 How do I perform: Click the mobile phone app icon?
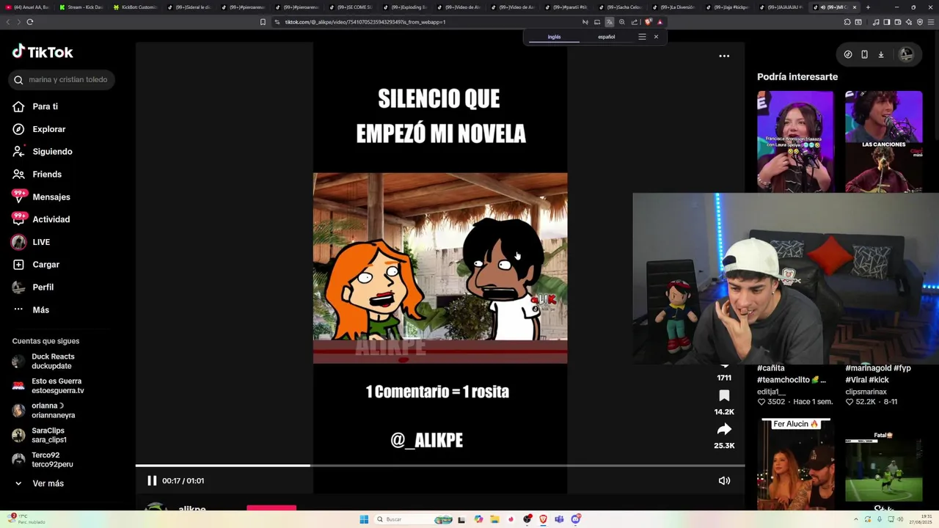point(864,54)
